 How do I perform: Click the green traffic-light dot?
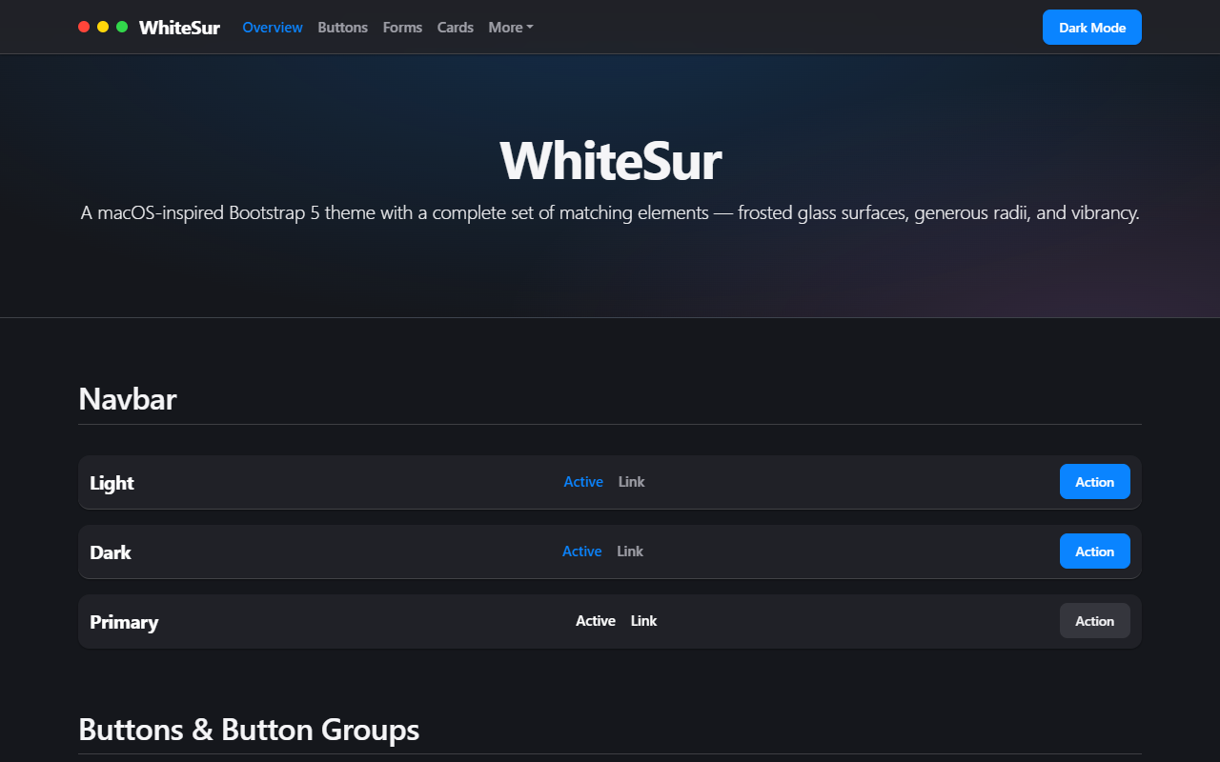[x=122, y=27]
